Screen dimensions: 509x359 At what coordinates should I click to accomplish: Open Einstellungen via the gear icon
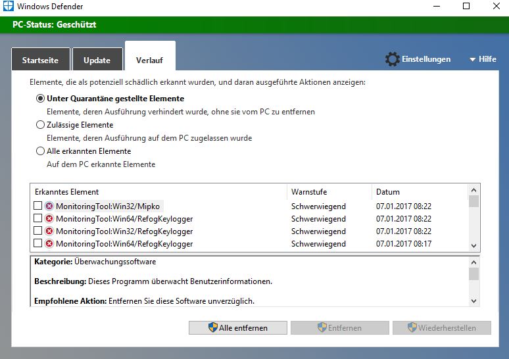click(392, 59)
